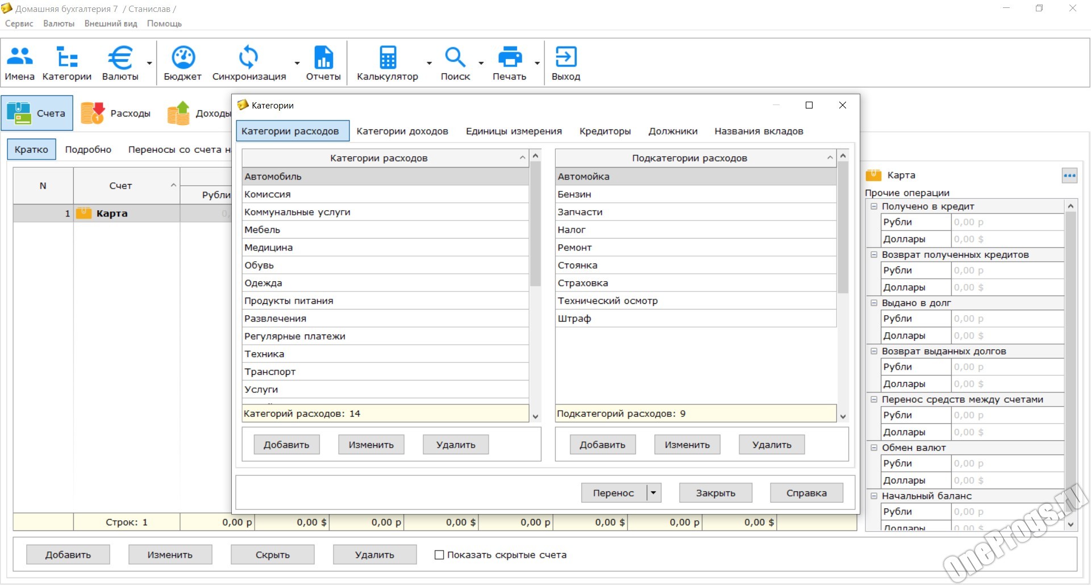Enable Показать скрытые счета checkbox
The height and width of the screenshot is (585, 1091).
point(439,555)
